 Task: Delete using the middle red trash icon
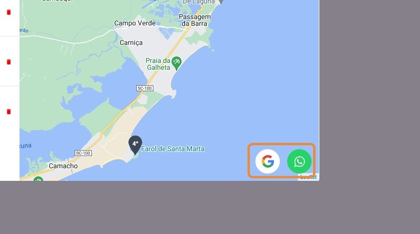tap(9, 62)
